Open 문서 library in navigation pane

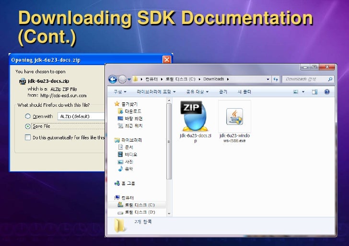click(126, 147)
